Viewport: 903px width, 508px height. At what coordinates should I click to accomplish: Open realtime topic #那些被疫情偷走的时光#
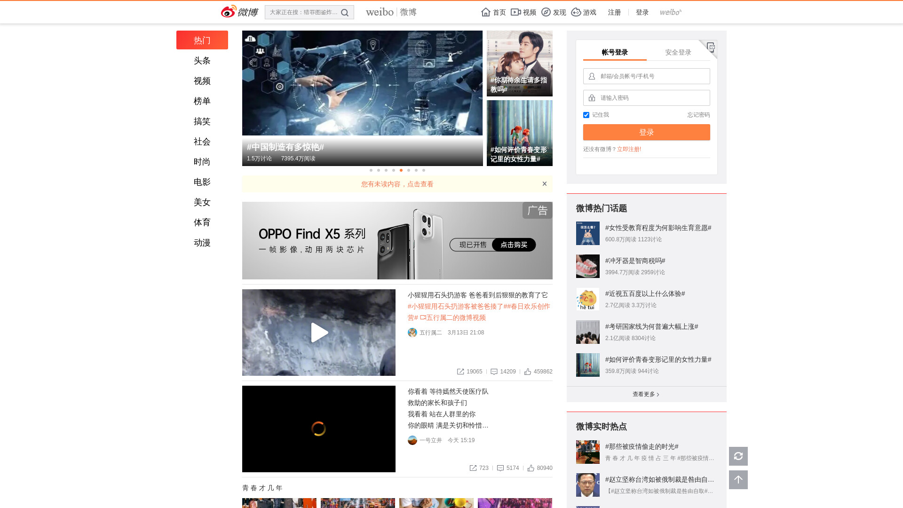[642, 446]
